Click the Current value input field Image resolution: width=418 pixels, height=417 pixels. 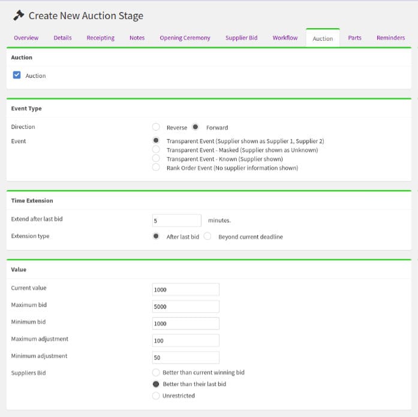click(185, 289)
